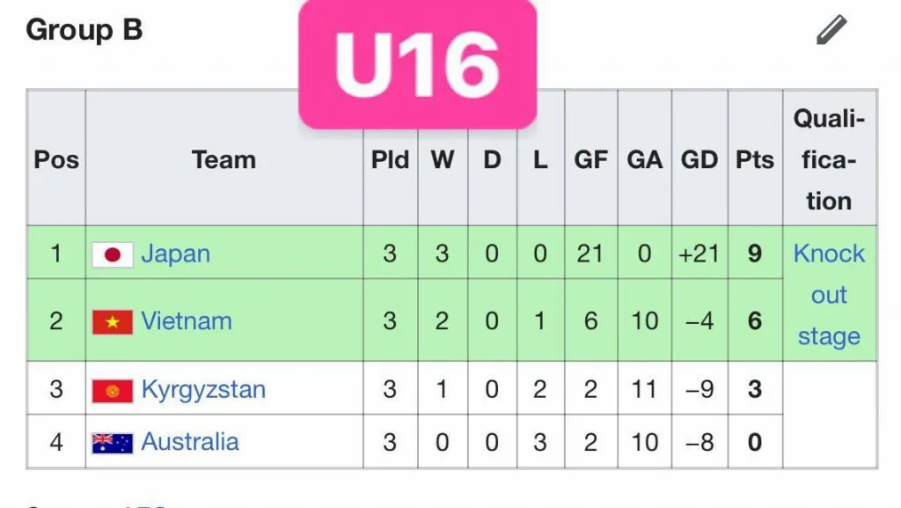Click the Qualification column header
Image resolution: width=901 pixels, height=508 pixels.
pos(828,159)
